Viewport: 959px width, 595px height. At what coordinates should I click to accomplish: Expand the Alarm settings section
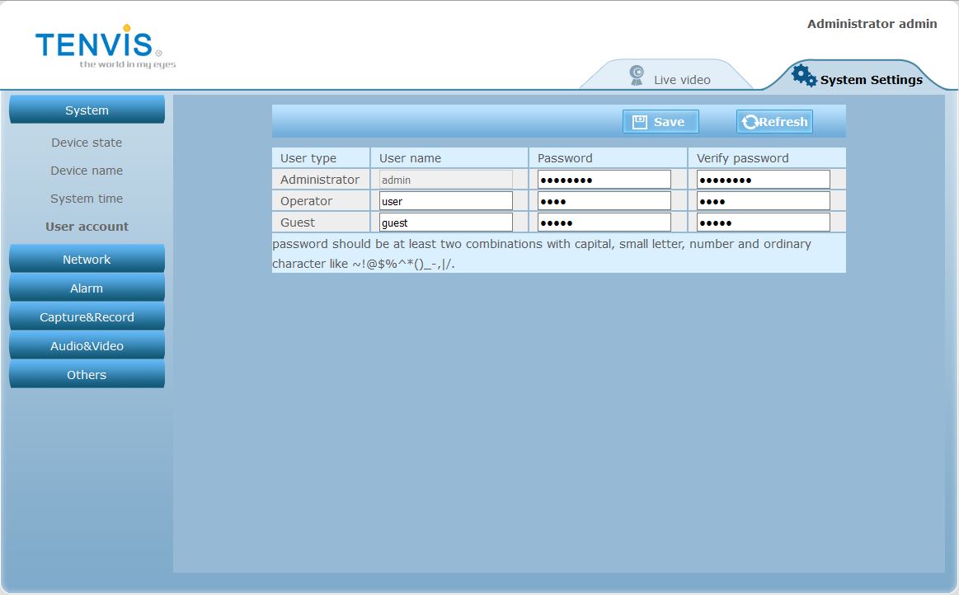point(87,288)
